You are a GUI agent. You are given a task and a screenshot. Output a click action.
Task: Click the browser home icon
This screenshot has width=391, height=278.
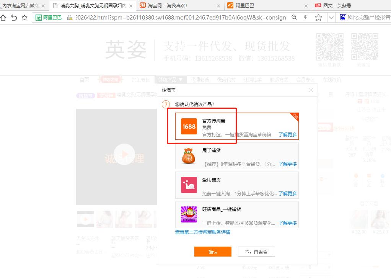(4, 18)
